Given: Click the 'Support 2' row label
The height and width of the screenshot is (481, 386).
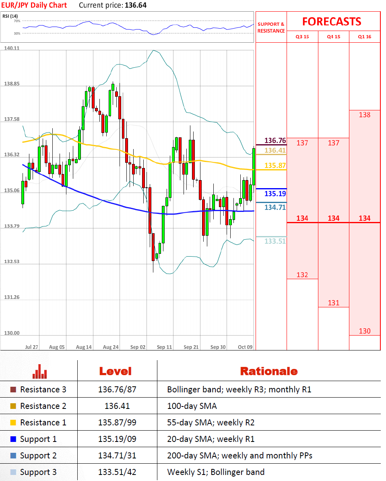Looking at the screenshot, I should pos(38,456).
